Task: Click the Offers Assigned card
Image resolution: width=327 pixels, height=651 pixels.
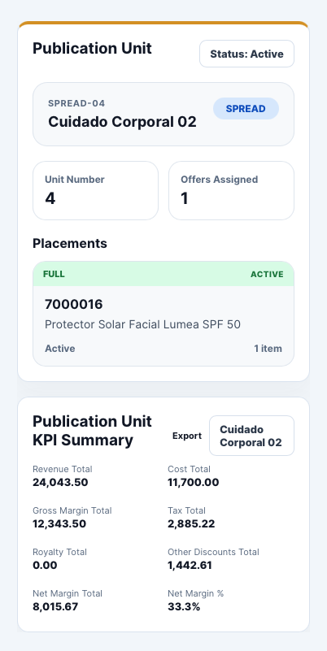Action: point(231,190)
